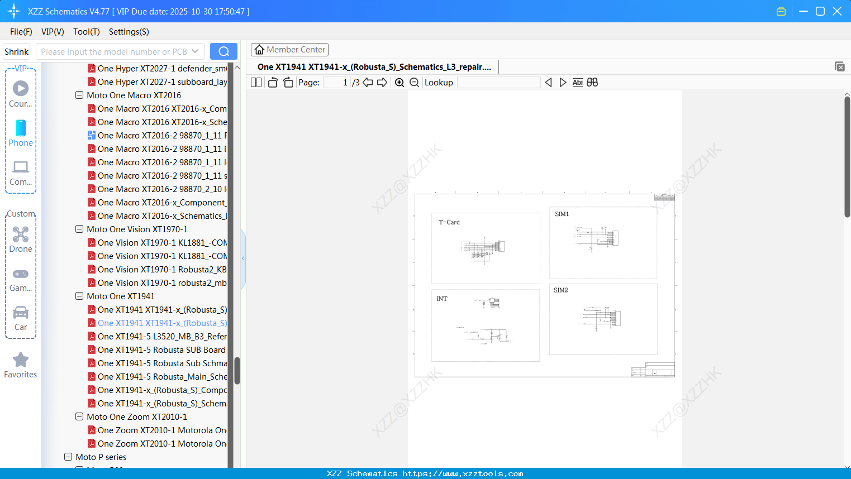Open the binoculars advanced search tool

click(x=592, y=82)
